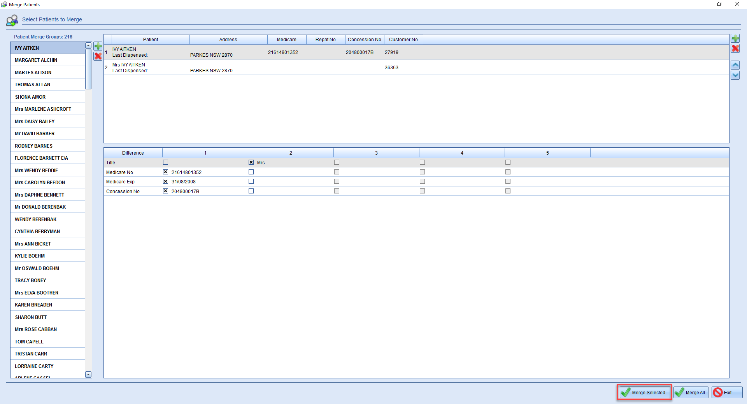Screen dimensions: 747x404
Task: Select TRISTAN CARR
Action: tap(47, 354)
